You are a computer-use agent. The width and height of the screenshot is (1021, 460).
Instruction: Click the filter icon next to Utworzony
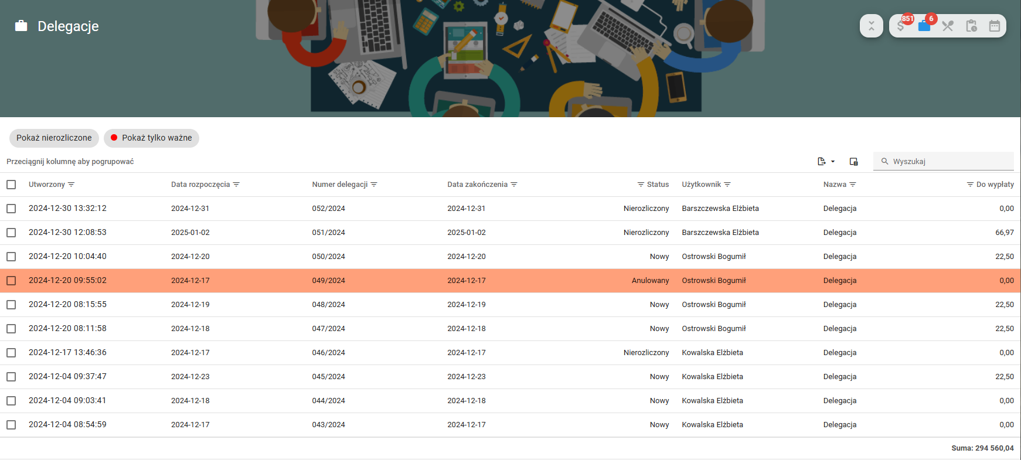point(72,185)
